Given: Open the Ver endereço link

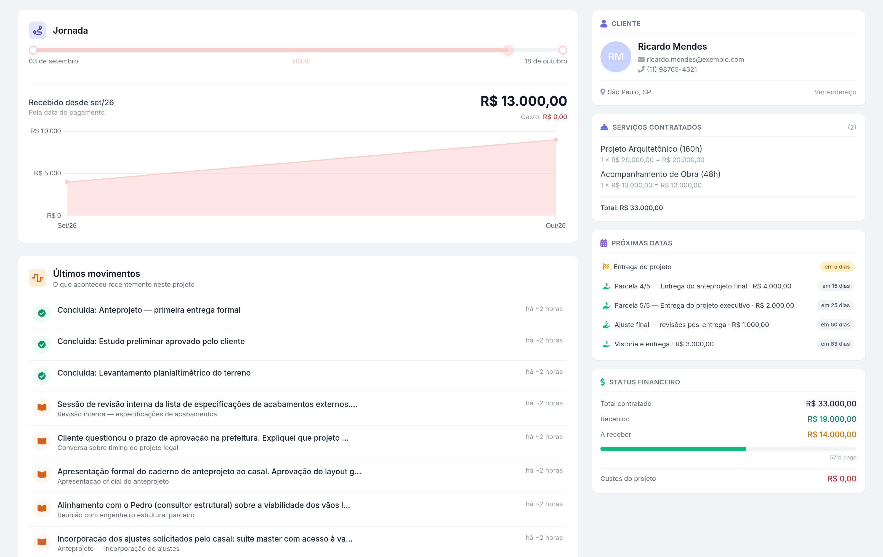Looking at the screenshot, I should [x=835, y=92].
